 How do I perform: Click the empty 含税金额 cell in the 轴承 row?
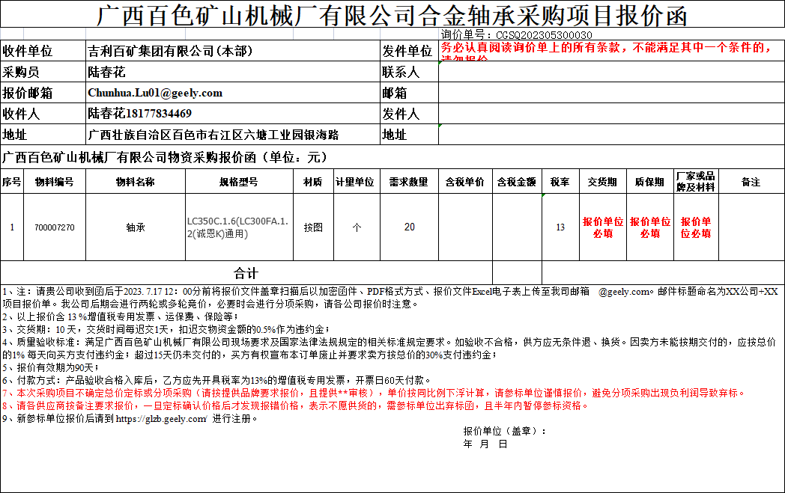517,227
